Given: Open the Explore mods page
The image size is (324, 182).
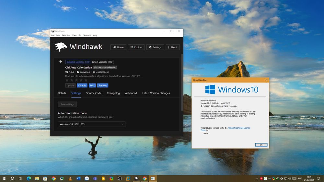Looking at the screenshot, I should pos(136,47).
